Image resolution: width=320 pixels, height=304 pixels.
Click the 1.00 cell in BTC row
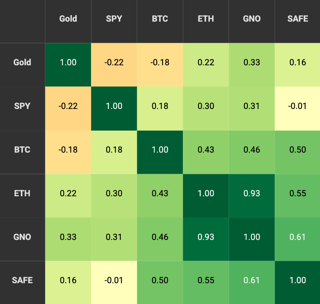[160, 150]
